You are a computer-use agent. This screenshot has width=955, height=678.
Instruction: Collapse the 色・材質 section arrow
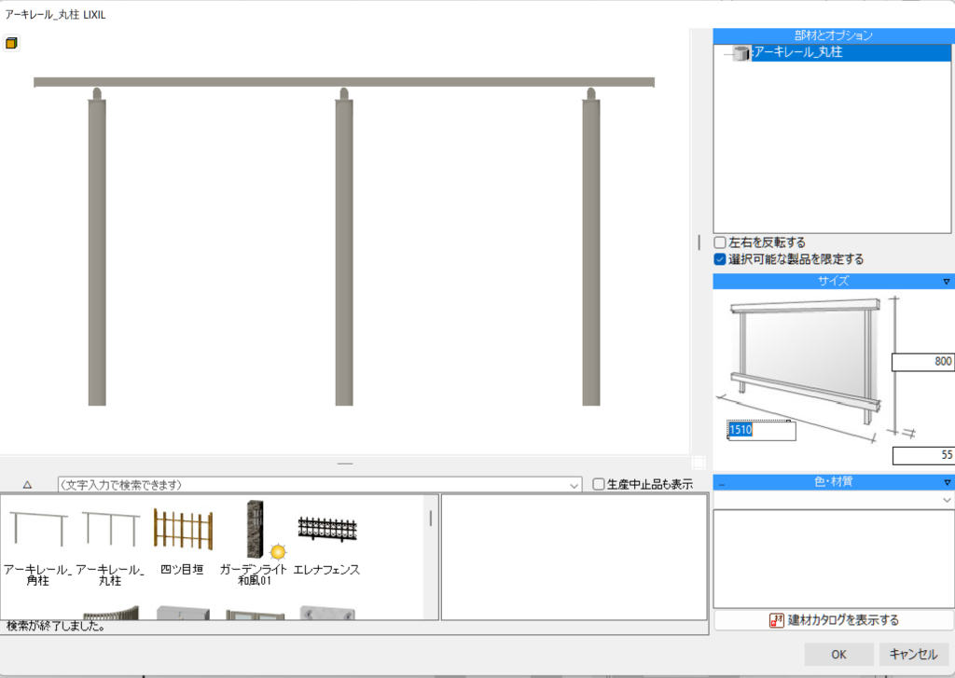[946, 482]
